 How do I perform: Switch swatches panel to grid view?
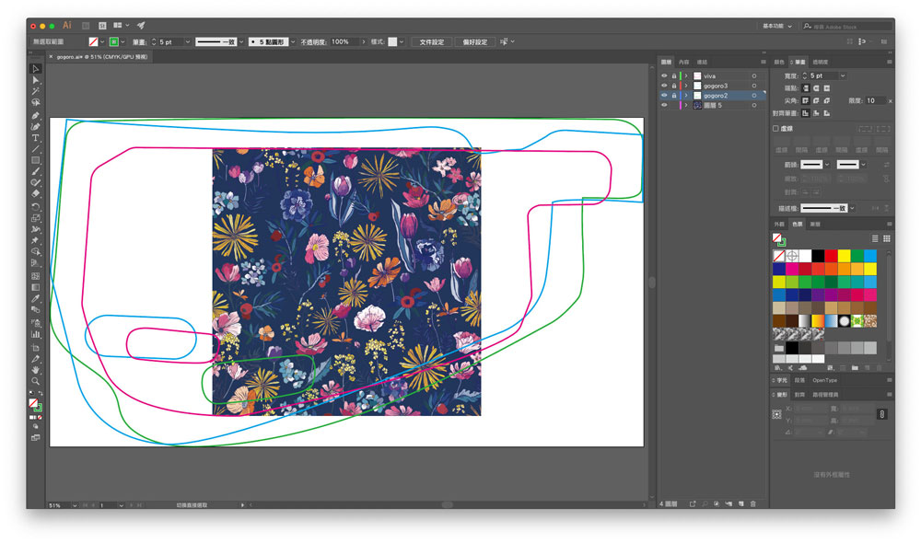(886, 238)
